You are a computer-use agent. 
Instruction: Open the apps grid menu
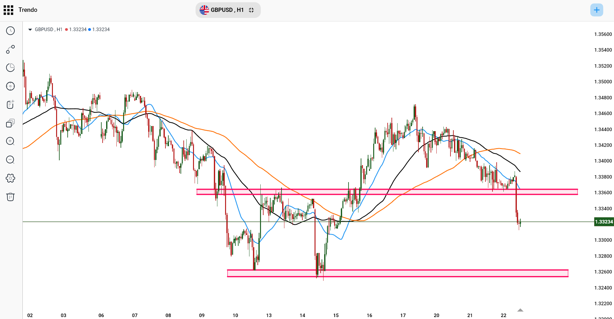pos(8,10)
